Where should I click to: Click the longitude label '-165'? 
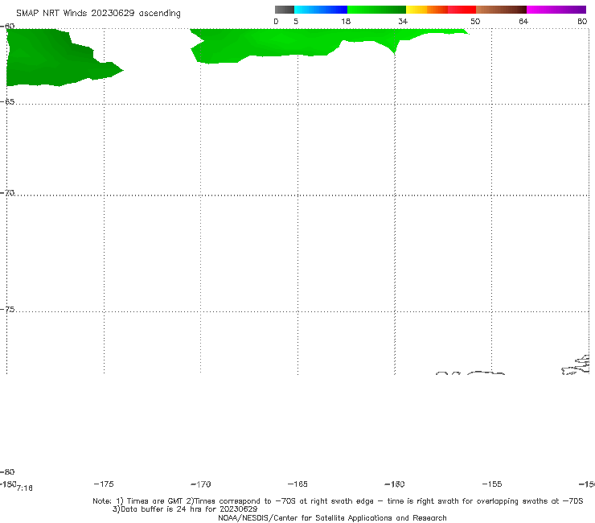(x=297, y=484)
